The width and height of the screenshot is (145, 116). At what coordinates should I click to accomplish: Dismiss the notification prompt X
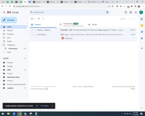[52, 106]
